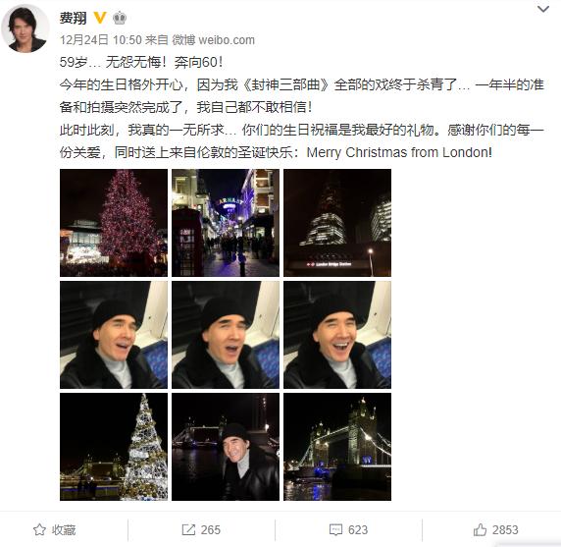Viewport: 561px width, 547px height.
Task: Like the post with thumbs-up icon
Action: [481, 529]
